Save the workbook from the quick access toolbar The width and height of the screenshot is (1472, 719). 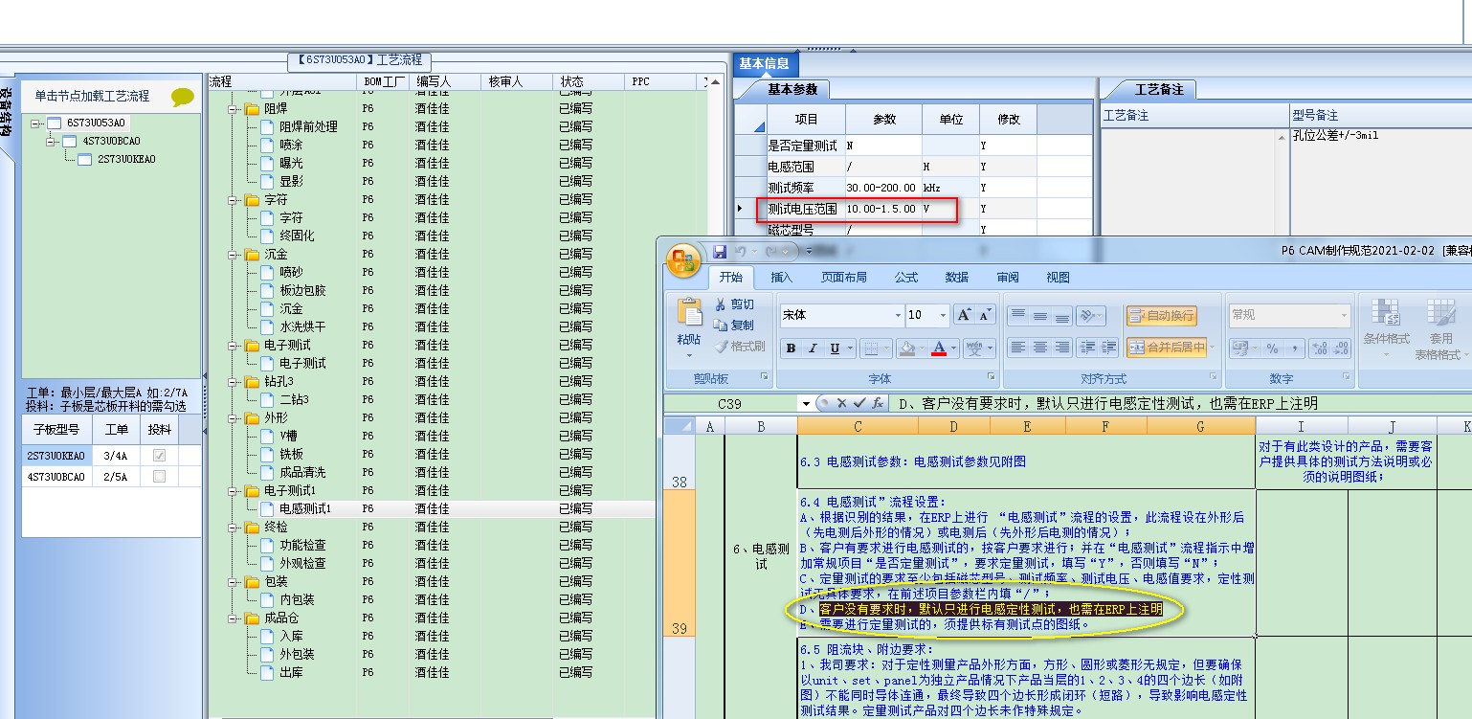[720, 252]
